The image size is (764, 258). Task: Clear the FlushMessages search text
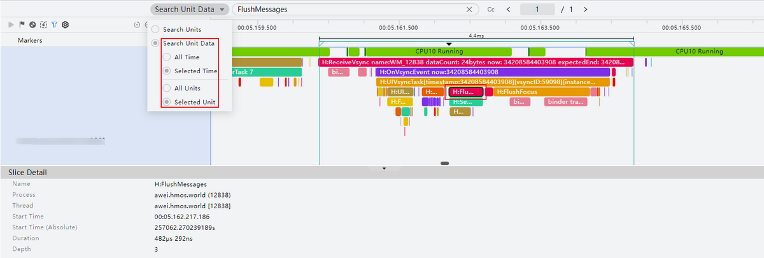(x=469, y=10)
